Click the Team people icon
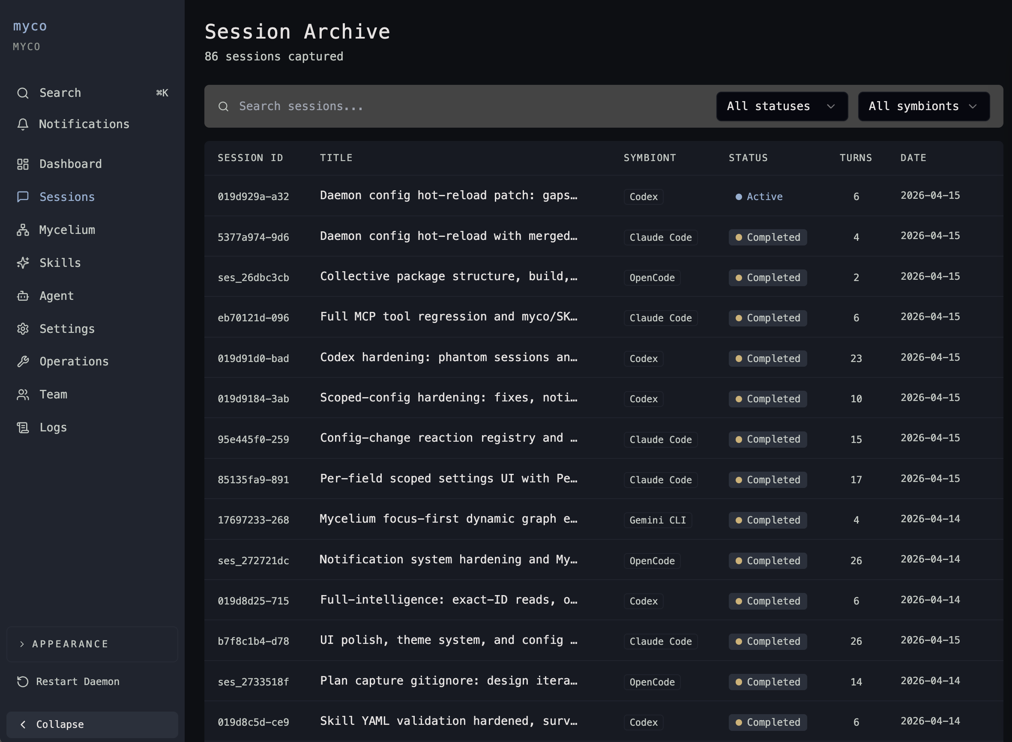The height and width of the screenshot is (742, 1012). coord(23,395)
